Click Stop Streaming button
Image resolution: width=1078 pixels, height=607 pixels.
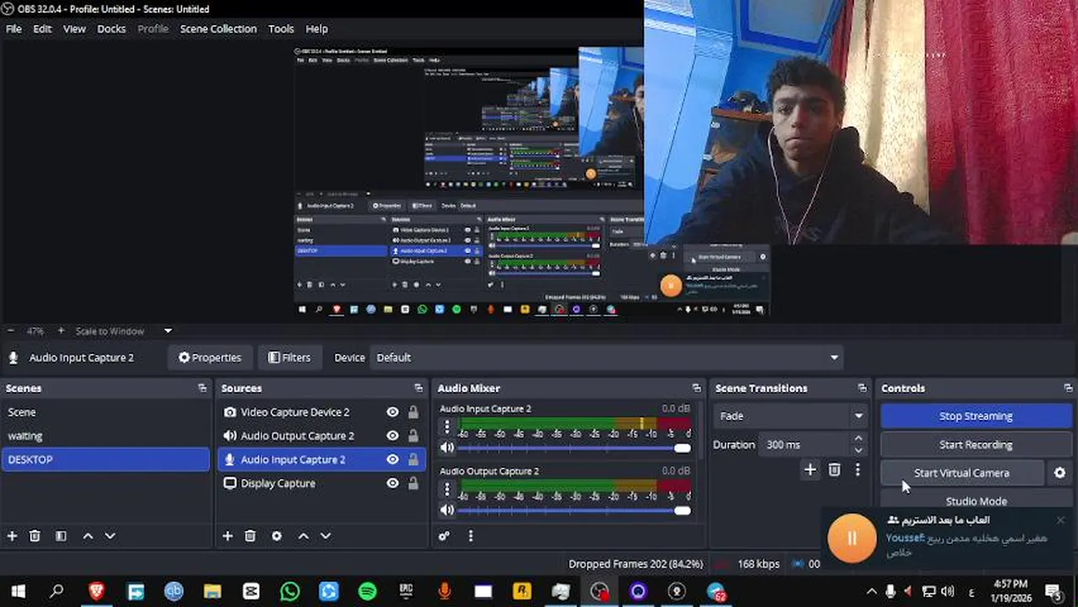pyautogui.click(x=976, y=416)
